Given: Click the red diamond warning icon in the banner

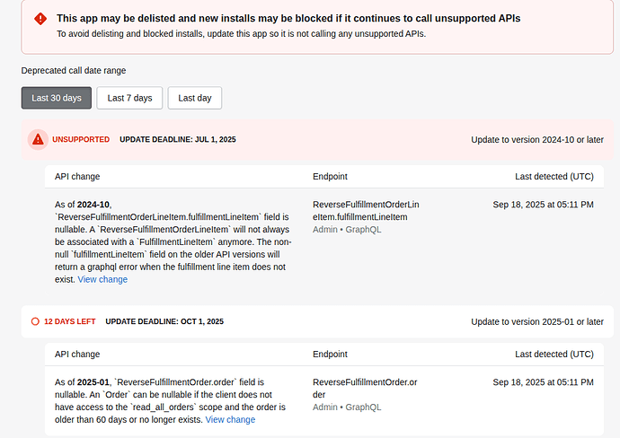Looking at the screenshot, I should pos(40,19).
